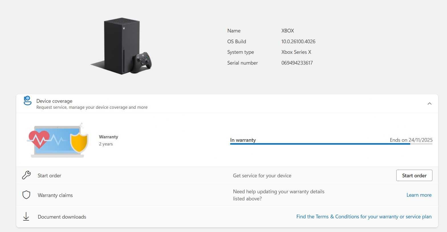Collapse the Device coverage section chevron

(429, 104)
